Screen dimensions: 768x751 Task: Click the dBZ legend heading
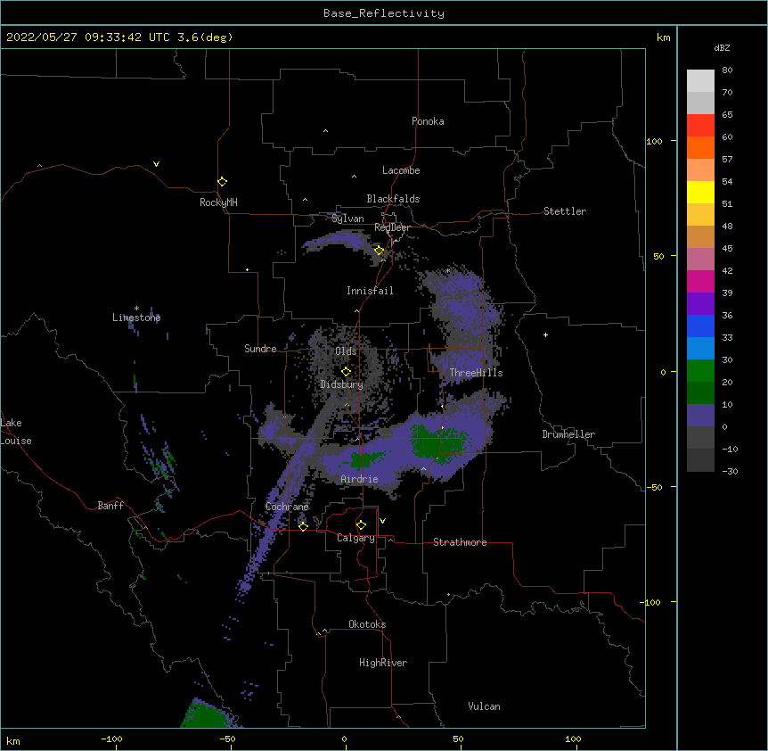(722, 47)
